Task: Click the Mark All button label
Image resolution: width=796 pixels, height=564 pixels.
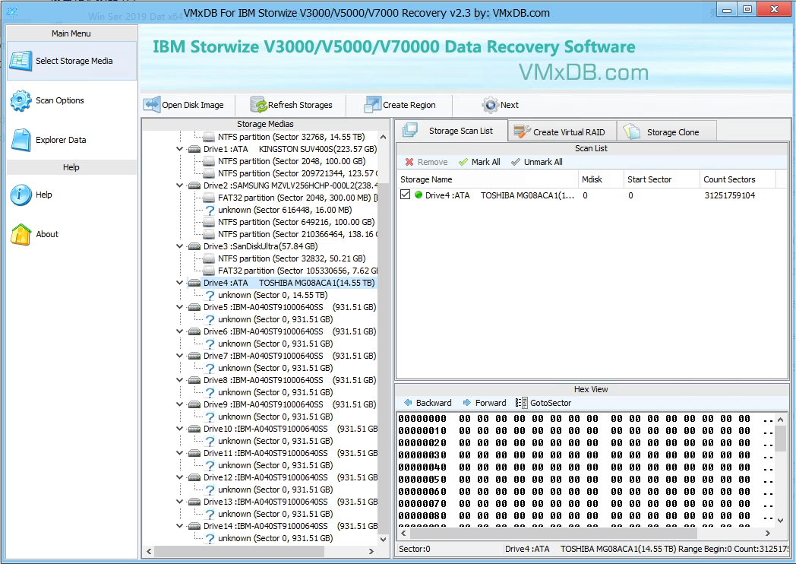Action: click(x=486, y=162)
